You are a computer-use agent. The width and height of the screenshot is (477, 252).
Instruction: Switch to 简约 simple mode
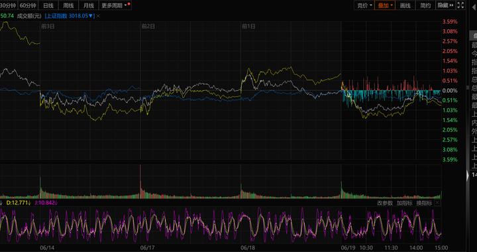[425, 5]
